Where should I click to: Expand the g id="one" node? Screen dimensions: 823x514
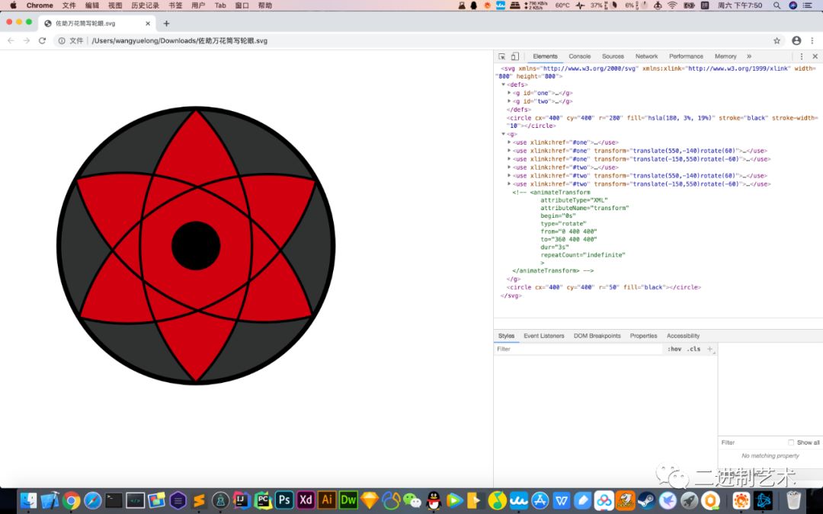[x=509, y=93]
